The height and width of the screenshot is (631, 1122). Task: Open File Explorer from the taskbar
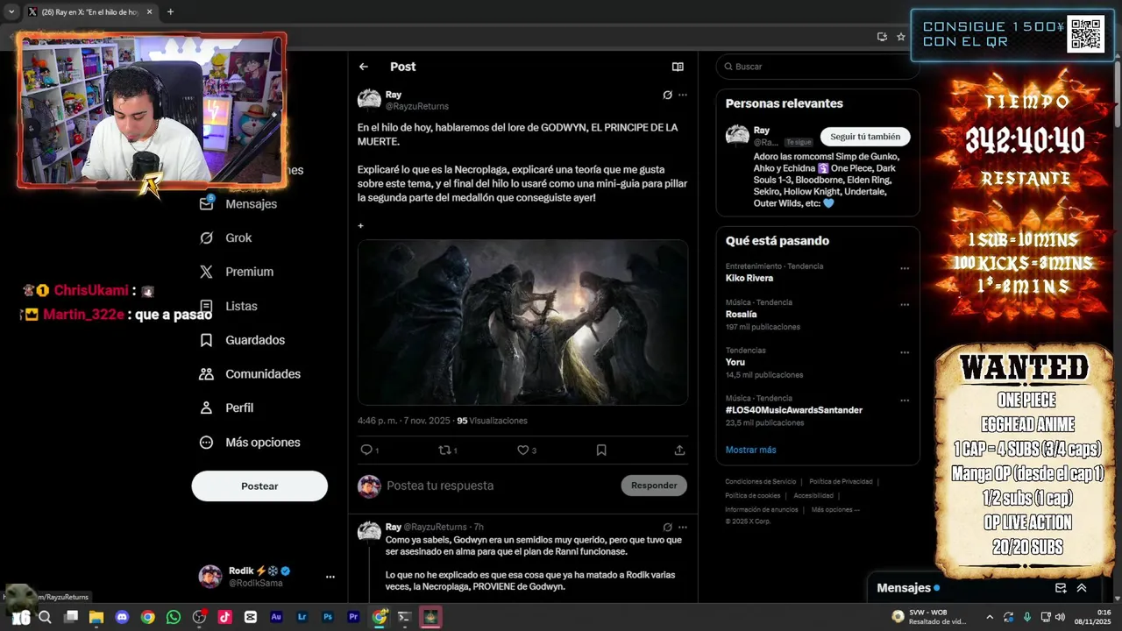96,617
